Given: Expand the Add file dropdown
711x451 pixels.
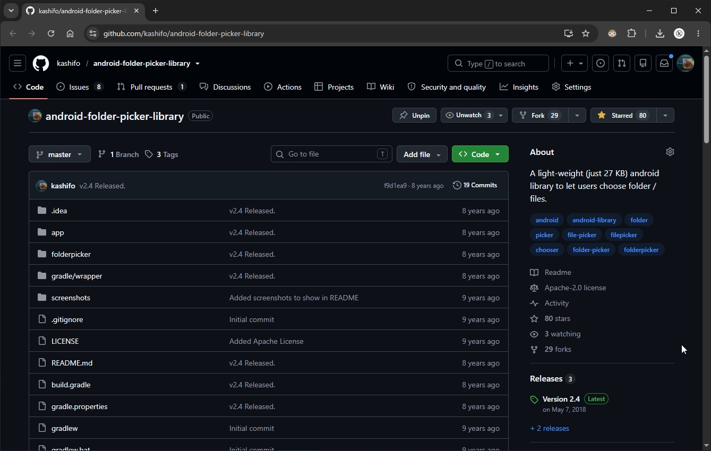Looking at the screenshot, I should (x=422, y=154).
